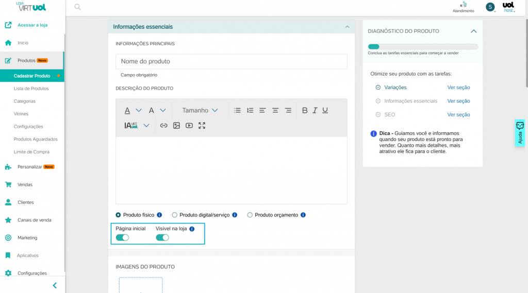Screen dimensions: 528x293
Task: Open Lista de Produtos
Action: pyautogui.click(x=31, y=89)
